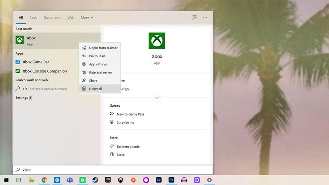
Task: Click the feedback icon in search header
Action: point(194,17)
